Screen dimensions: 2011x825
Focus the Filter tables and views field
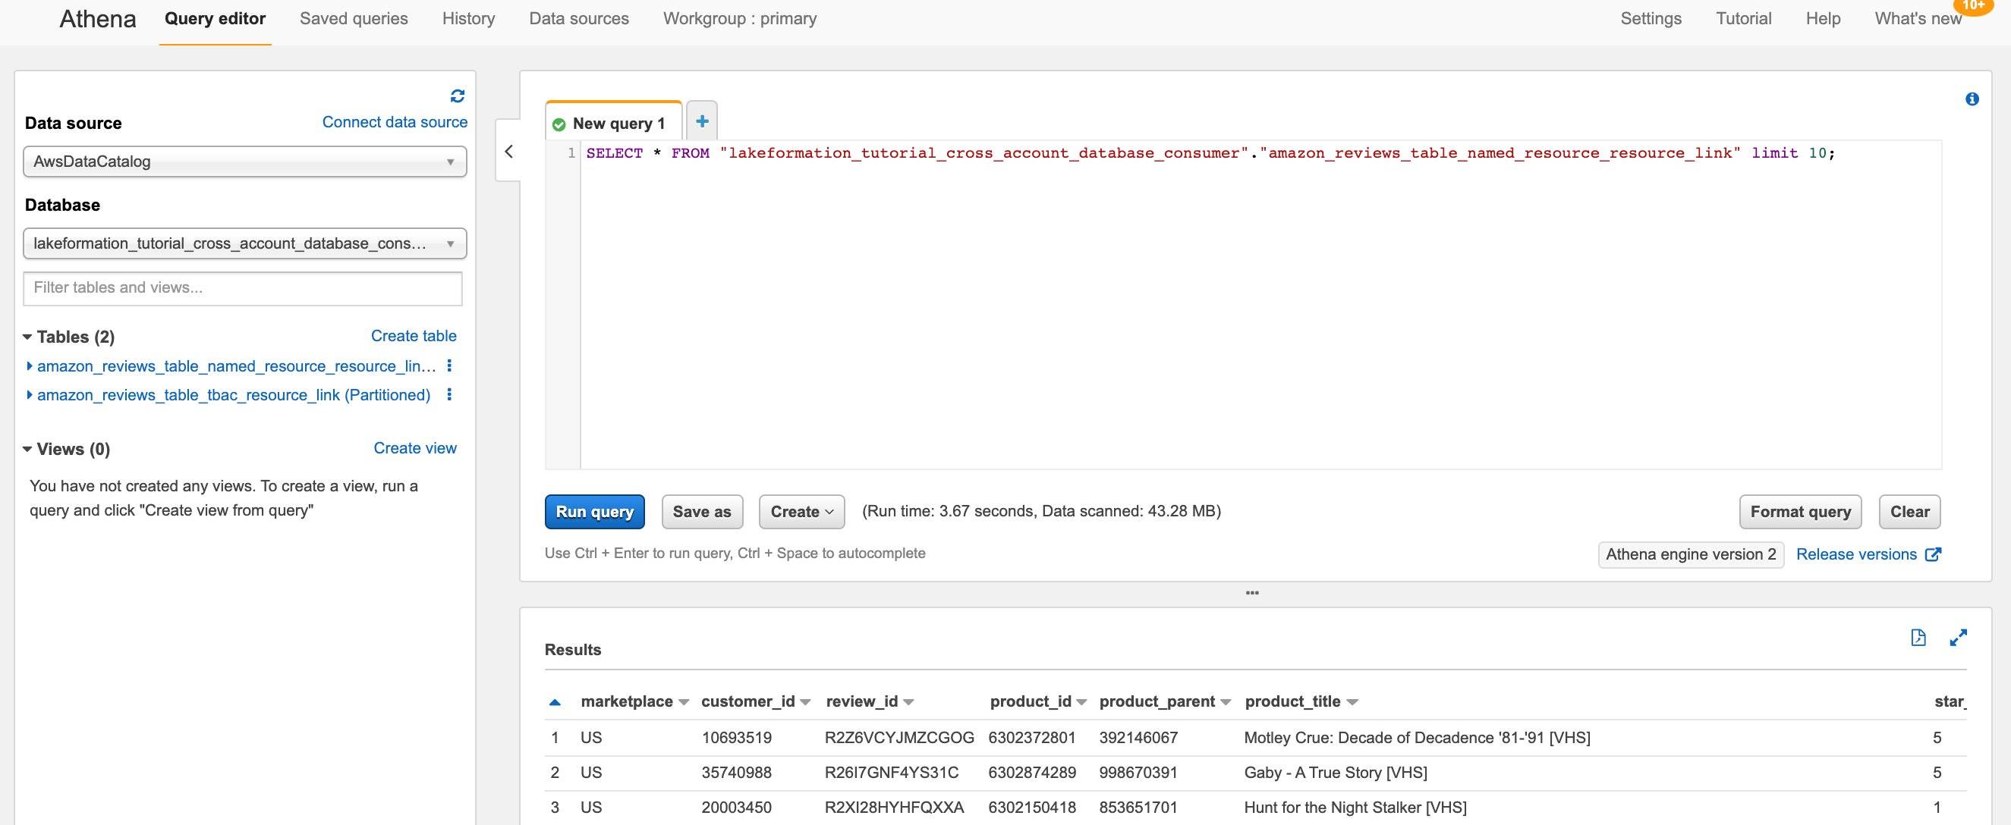[x=243, y=287]
